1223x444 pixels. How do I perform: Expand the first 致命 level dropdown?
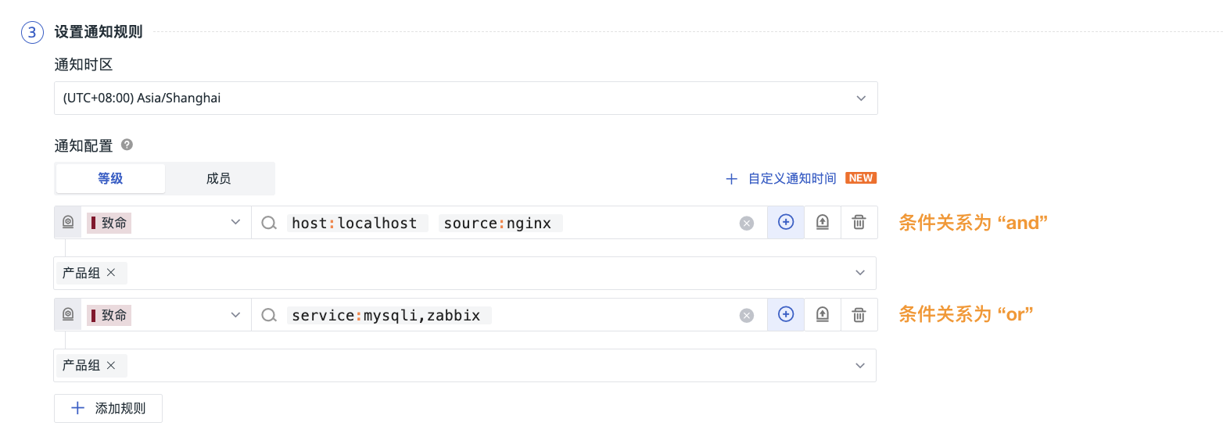point(235,223)
